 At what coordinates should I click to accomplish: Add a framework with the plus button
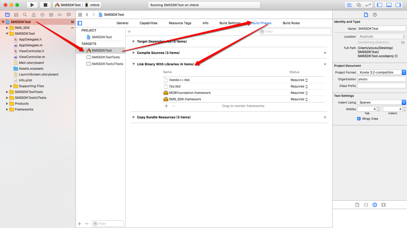point(166,106)
